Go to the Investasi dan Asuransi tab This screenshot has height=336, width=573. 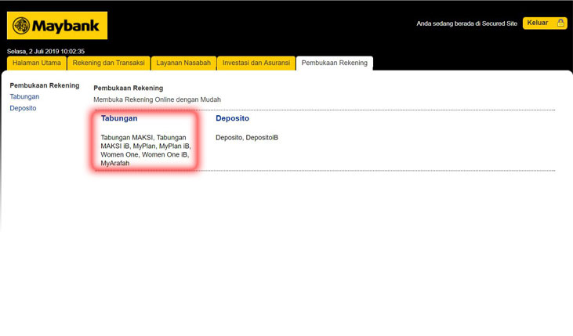[256, 63]
